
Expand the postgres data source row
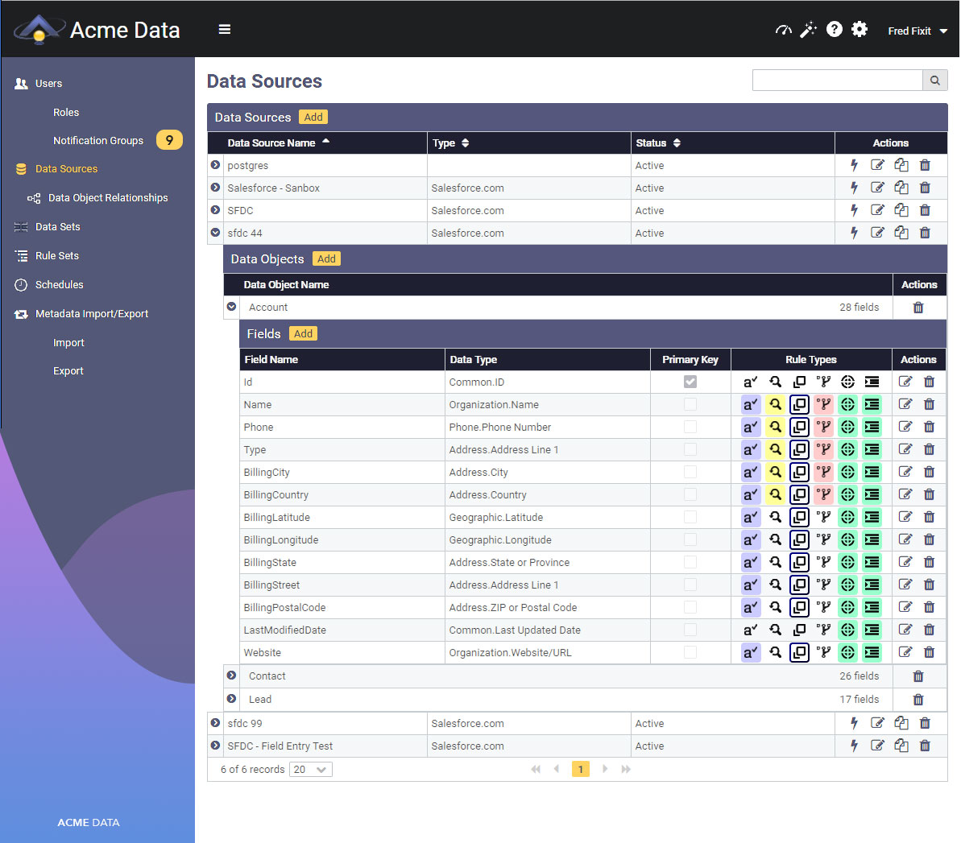coord(215,165)
